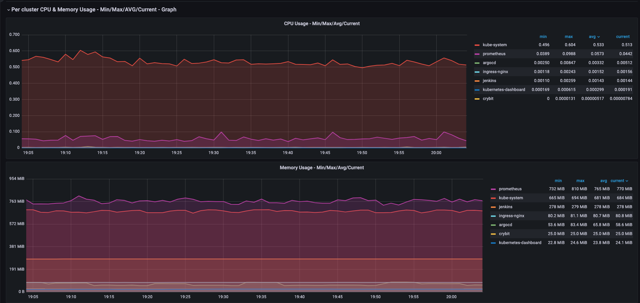This screenshot has height=303, width=640.
Task: Click kubernetes-dashboard series name in CPU legend
Action: click(504, 90)
